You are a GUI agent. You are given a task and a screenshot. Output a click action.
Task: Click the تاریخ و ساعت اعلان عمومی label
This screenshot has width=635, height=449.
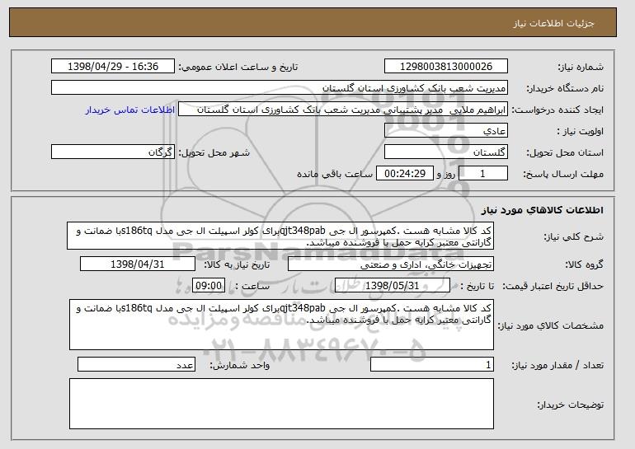238,67
